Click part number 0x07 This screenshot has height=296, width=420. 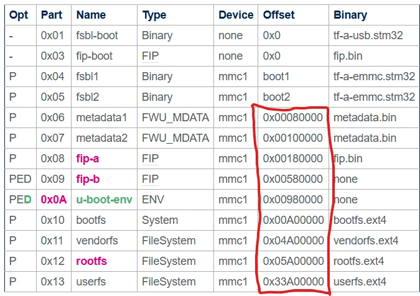[52, 138]
